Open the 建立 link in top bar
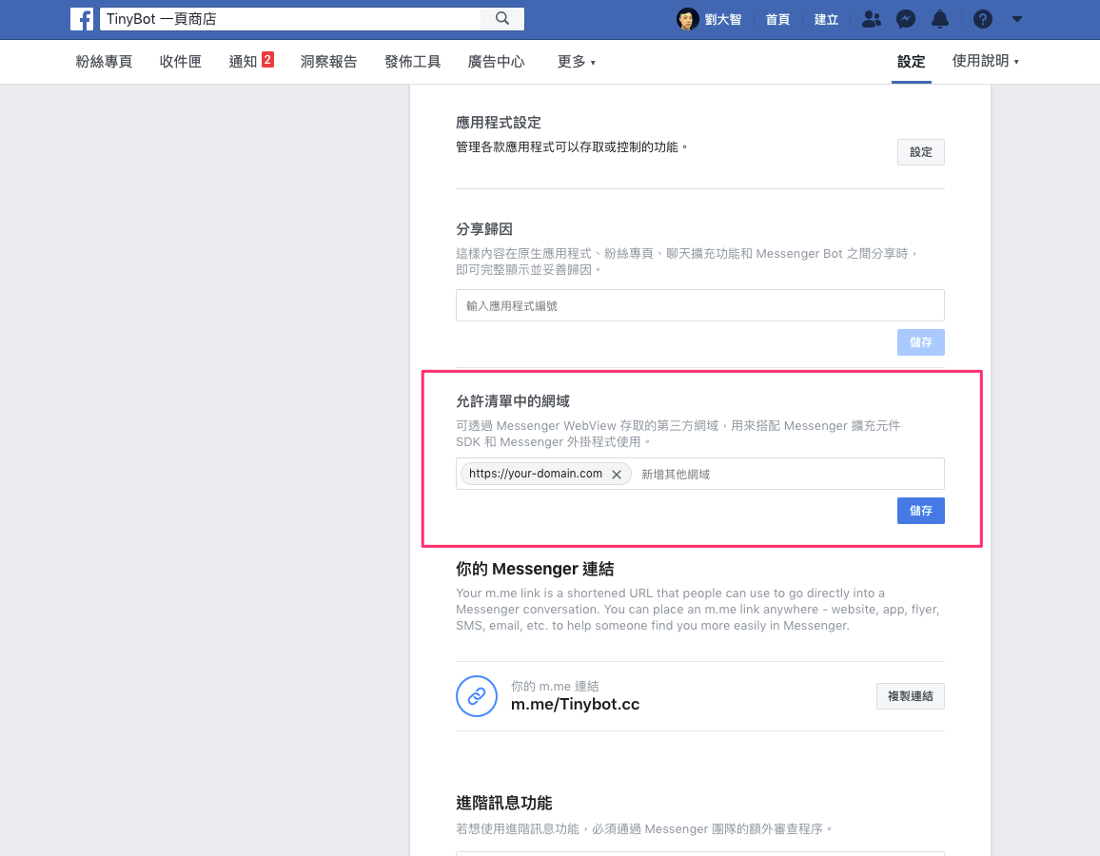Screen dimensions: 1100x856 click(x=826, y=20)
